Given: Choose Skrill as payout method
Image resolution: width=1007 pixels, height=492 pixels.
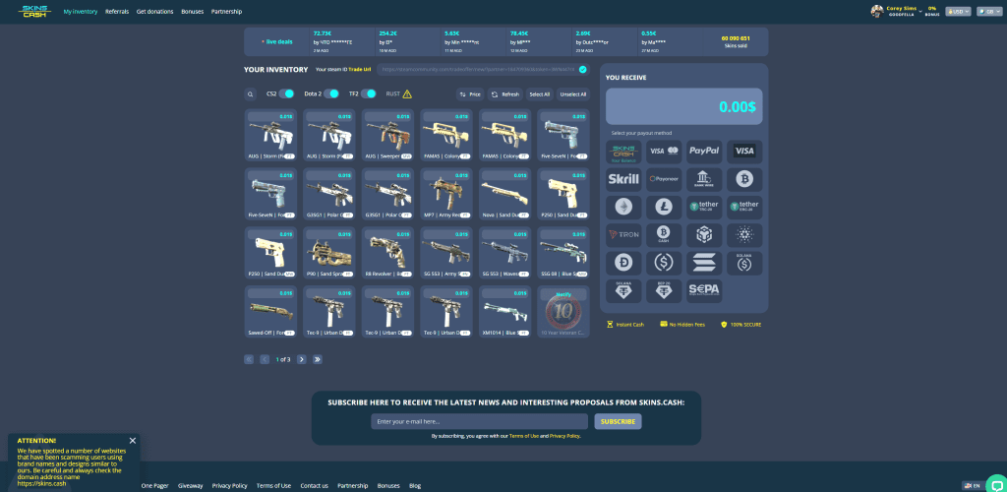Looking at the screenshot, I should [623, 179].
